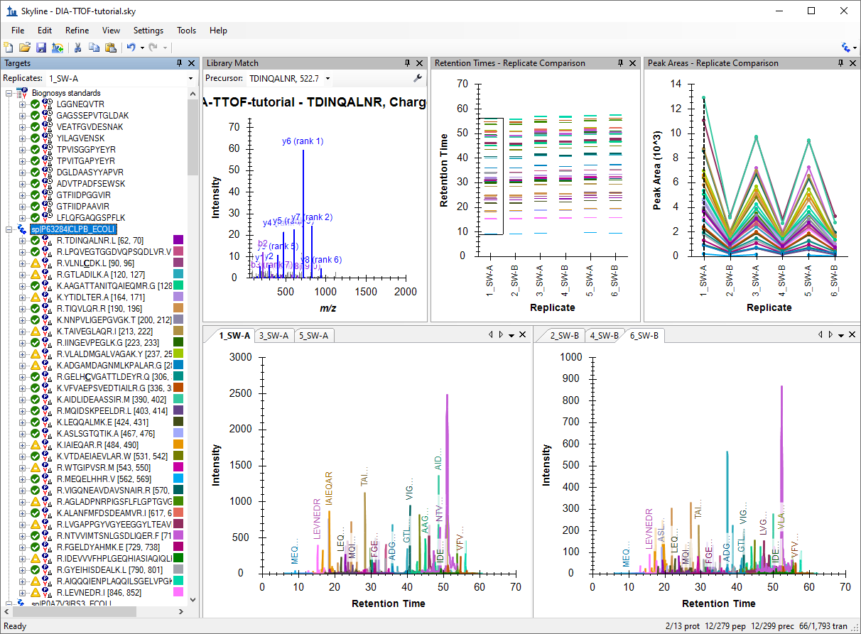
Task: Click the green check icon beside R.TIQVLQR.R
Action: [x=34, y=309]
